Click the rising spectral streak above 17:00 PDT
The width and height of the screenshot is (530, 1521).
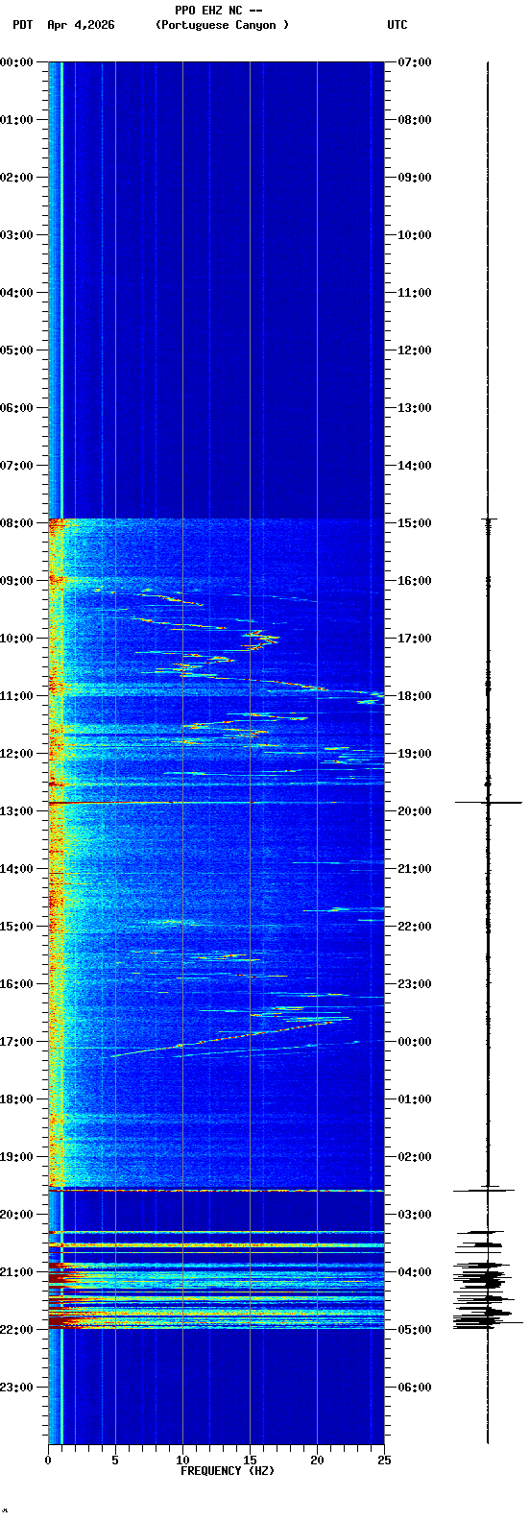pos(226,1037)
